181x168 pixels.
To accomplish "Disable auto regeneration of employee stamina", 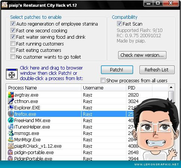I will click(13, 24).
